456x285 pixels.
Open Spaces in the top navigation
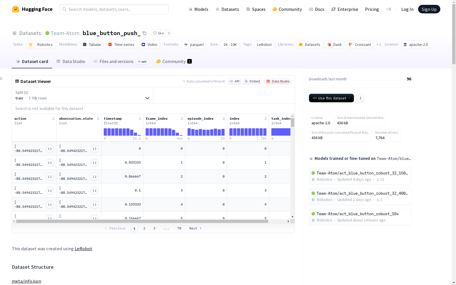coord(256,9)
